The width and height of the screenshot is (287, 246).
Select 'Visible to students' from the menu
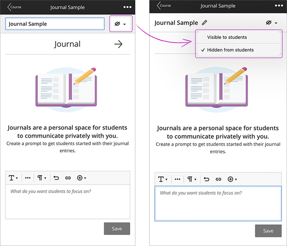pos(227,37)
